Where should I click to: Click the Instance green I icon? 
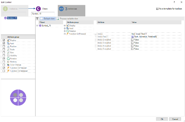(5, 9)
